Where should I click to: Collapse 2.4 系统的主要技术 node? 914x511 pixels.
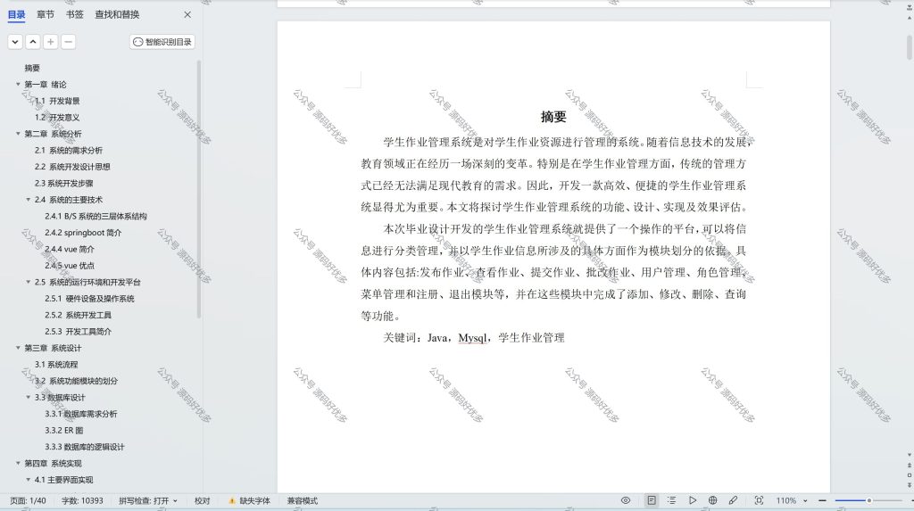point(28,199)
